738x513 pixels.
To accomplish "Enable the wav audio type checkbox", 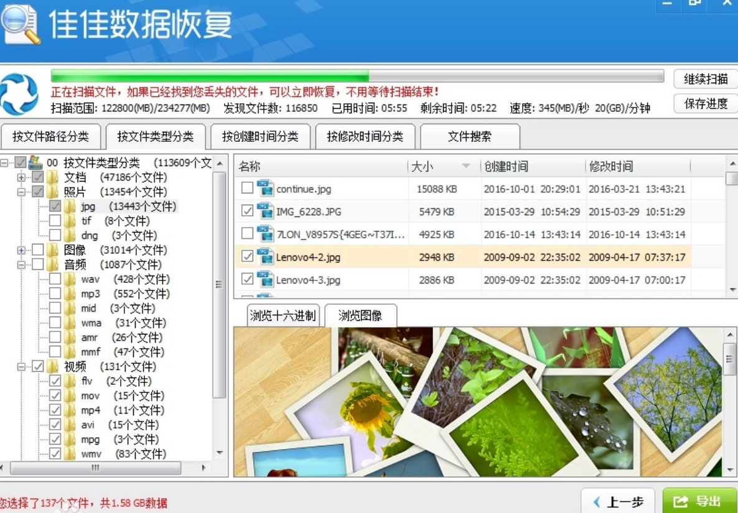I will [55, 279].
